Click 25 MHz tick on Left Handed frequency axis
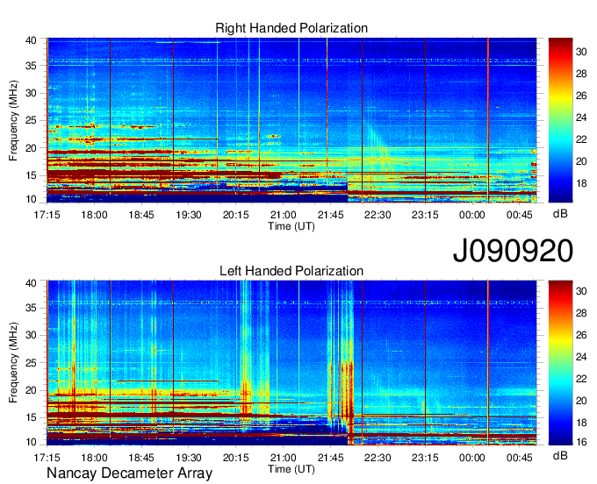 pos(31,363)
